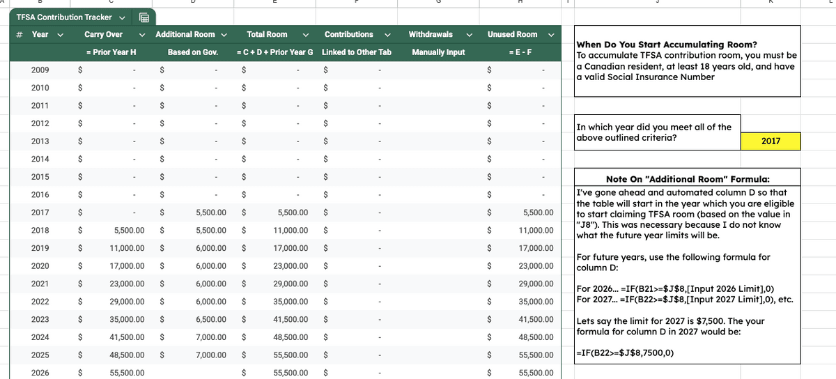
Task: Select the 2026 Unused Room cell
Action: click(536, 373)
